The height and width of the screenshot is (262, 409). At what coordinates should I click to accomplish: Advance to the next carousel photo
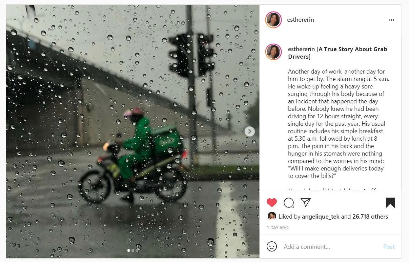250,132
